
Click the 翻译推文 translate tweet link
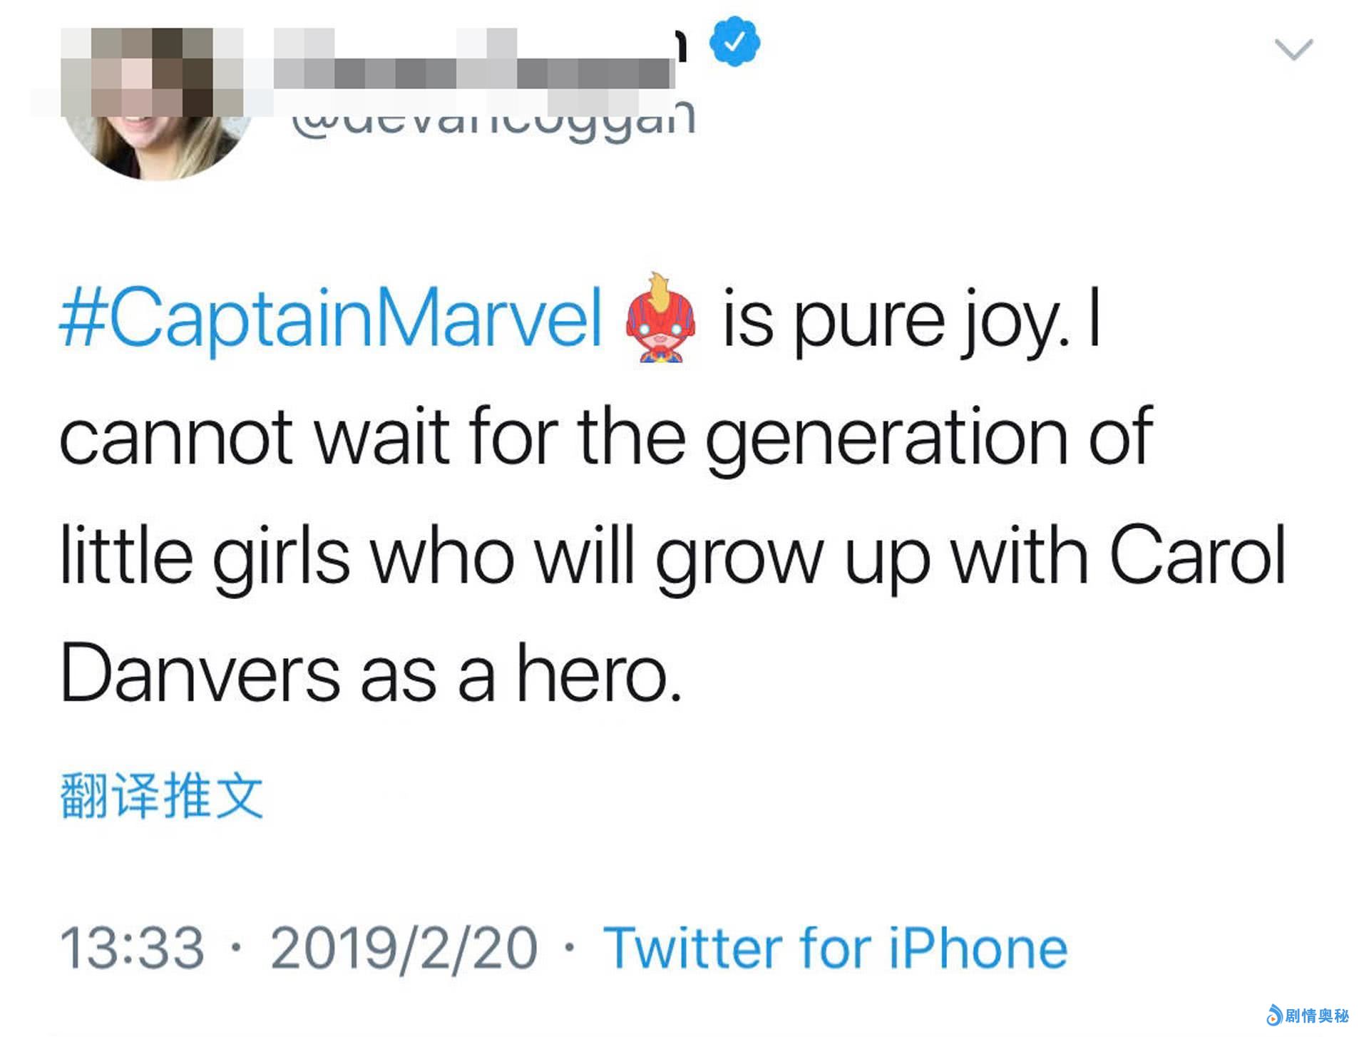click(162, 795)
